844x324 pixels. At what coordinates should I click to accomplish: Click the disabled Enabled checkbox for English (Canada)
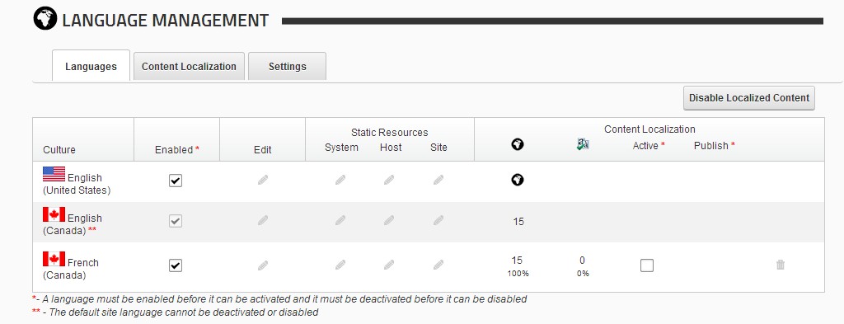pyautogui.click(x=176, y=221)
